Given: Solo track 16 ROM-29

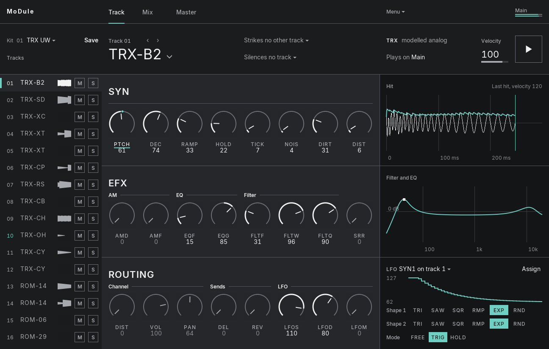Looking at the screenshot, I should pyautogui.click(x=93, y=337).
